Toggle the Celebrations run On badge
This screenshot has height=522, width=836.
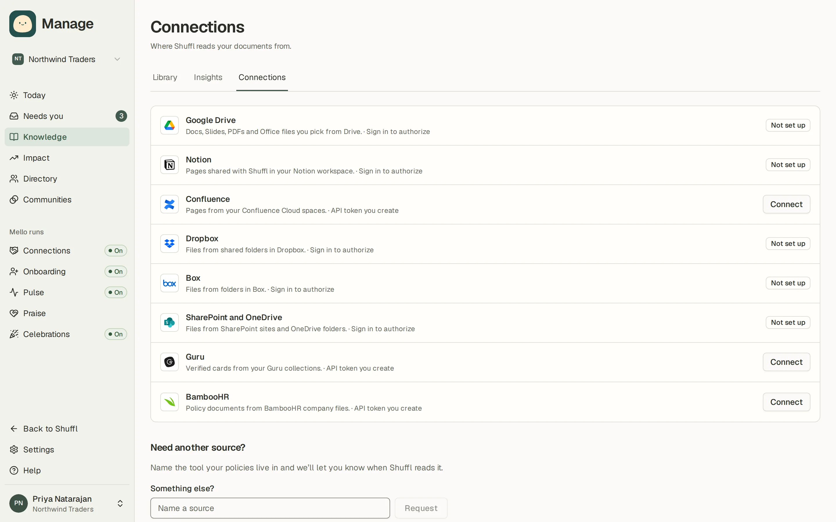tap(116, 334)
